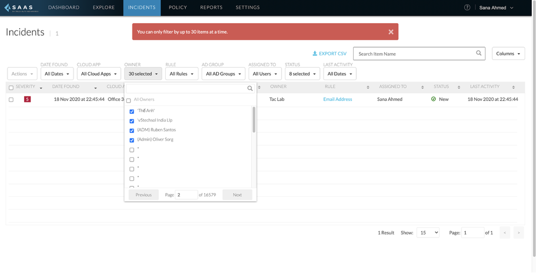
Task: Click the magnifier icon in owner search box
Action: pyautogui.click(x=250, y=88)
